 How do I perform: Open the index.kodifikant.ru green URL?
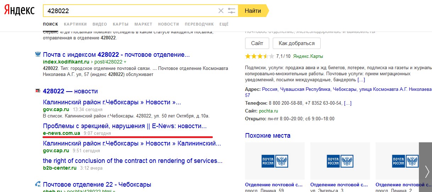point(66,62)
